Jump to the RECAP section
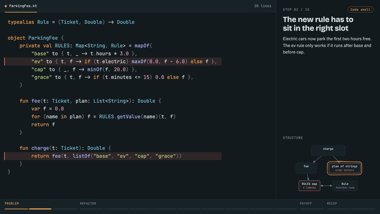Image resolution: width=380 pixels, height=214 pixels. point(332,203)
